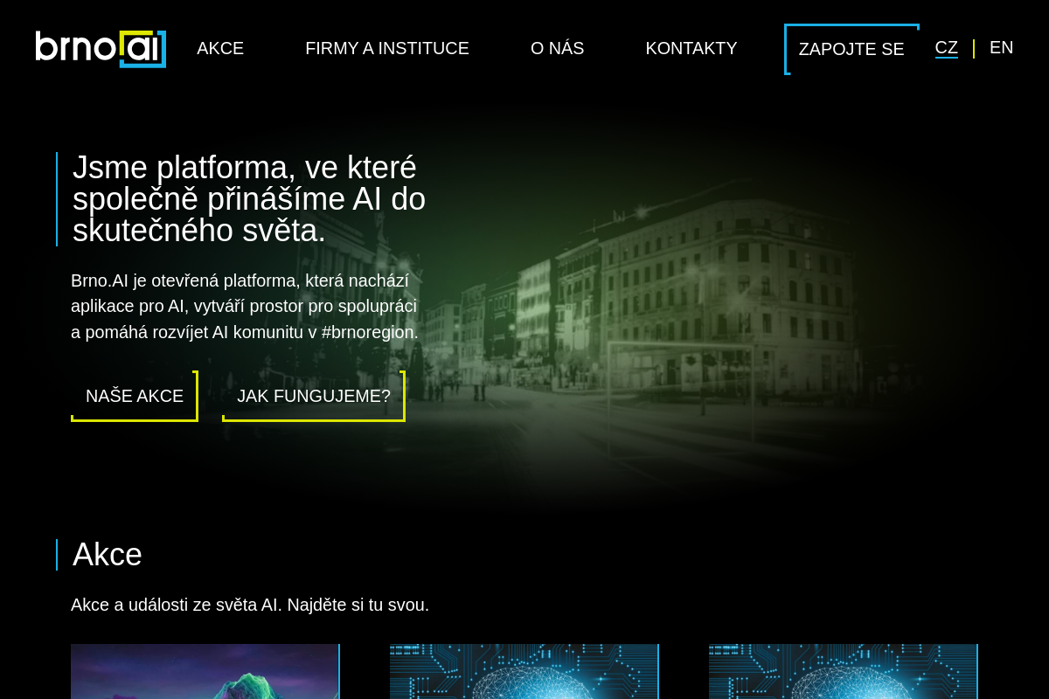Open the first event thumbnail with mountain
1049x699 pixels.
[x=205, y=671]
